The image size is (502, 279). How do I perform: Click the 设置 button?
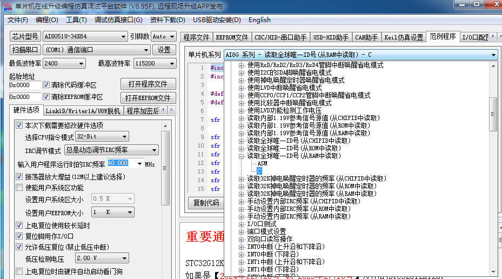pyautogui.click(x=164, y=50)
